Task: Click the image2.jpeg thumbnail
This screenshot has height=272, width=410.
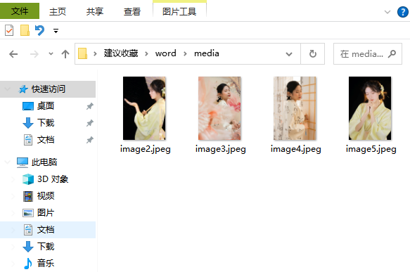Action: click(144, 108)
